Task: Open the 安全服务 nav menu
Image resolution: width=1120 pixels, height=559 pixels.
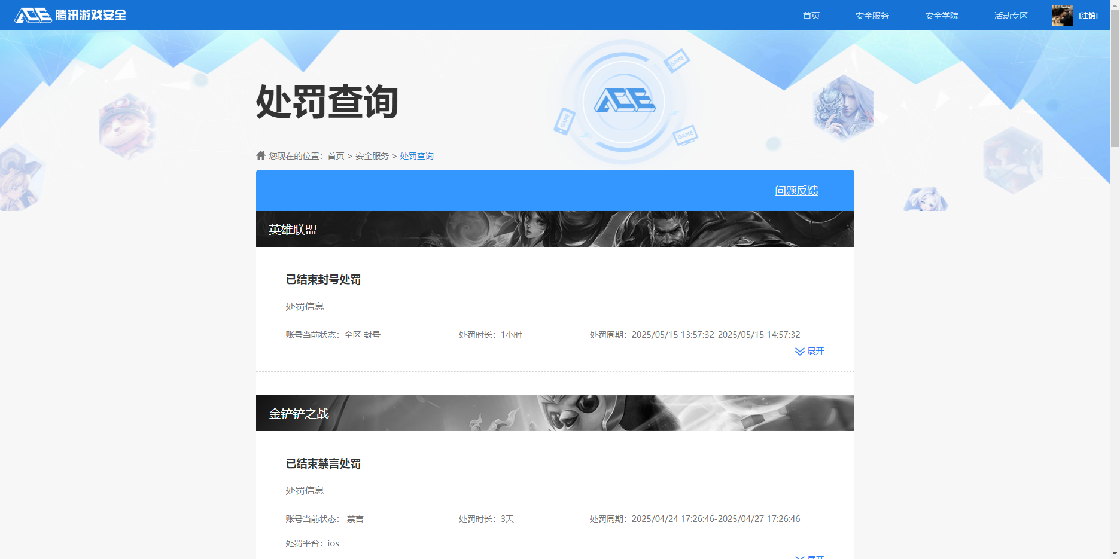Action: (872, 16)
